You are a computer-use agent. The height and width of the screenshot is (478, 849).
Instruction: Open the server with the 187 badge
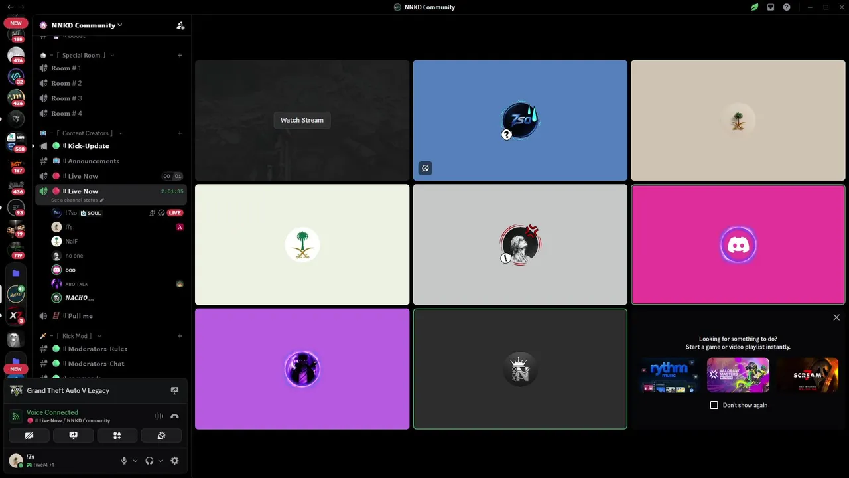pos(16,165)
